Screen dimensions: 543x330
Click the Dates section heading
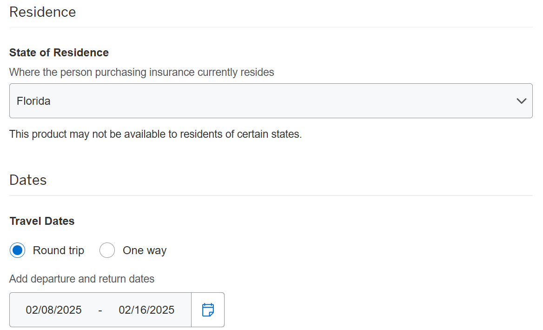pyautogui.click(x=28, y=180)
